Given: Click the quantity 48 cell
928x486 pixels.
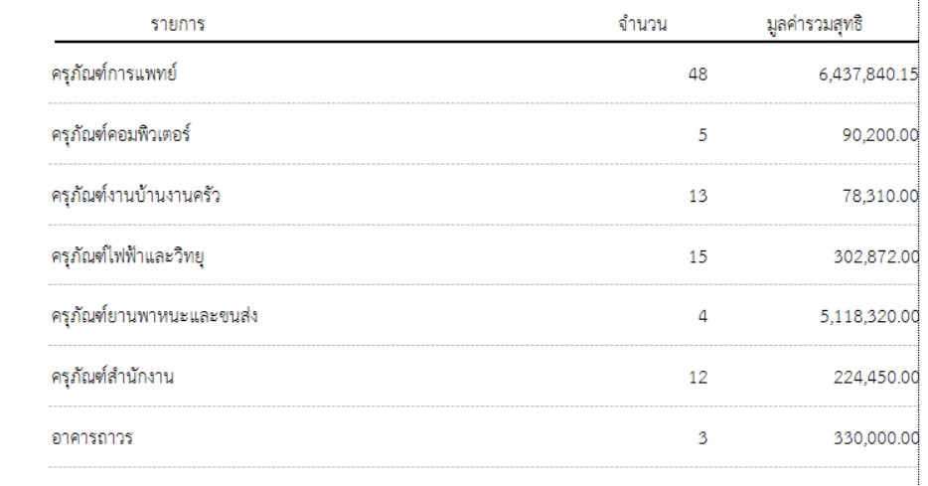Looking at the screenshot, I should [696, 76].
